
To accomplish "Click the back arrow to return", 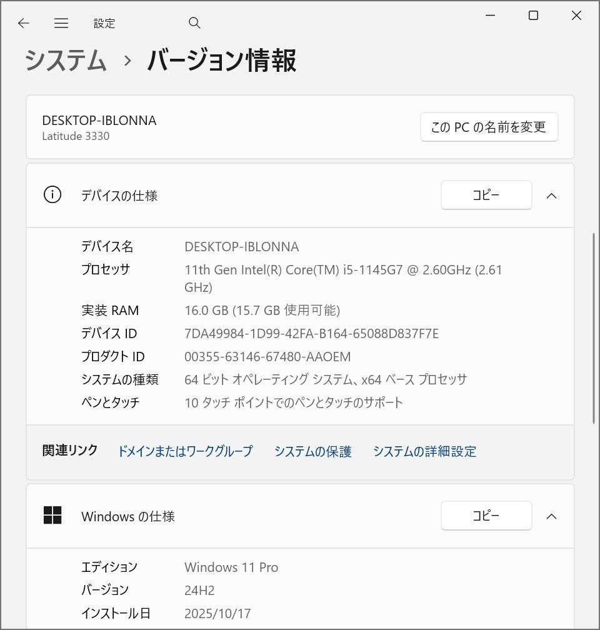I will pyautogui.click(x=23, y=23).
